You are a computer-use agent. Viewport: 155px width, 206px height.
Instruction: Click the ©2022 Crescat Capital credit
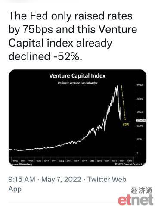click(x=130, y=164)
